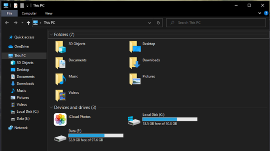Select the Local Disk (C:) drive icon
The width and height of the screenshot is (270, 151).
click(x=134, y=121)
